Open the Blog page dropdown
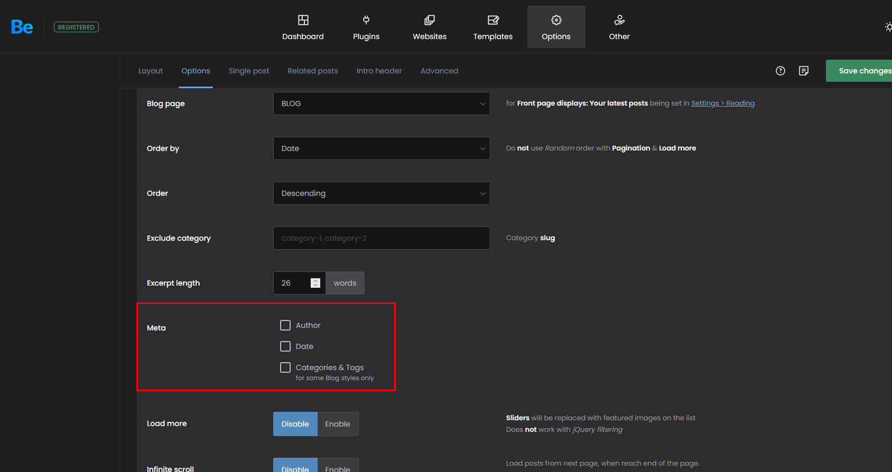The height and width of the screenshot is (472, 892). pos(382,103)
